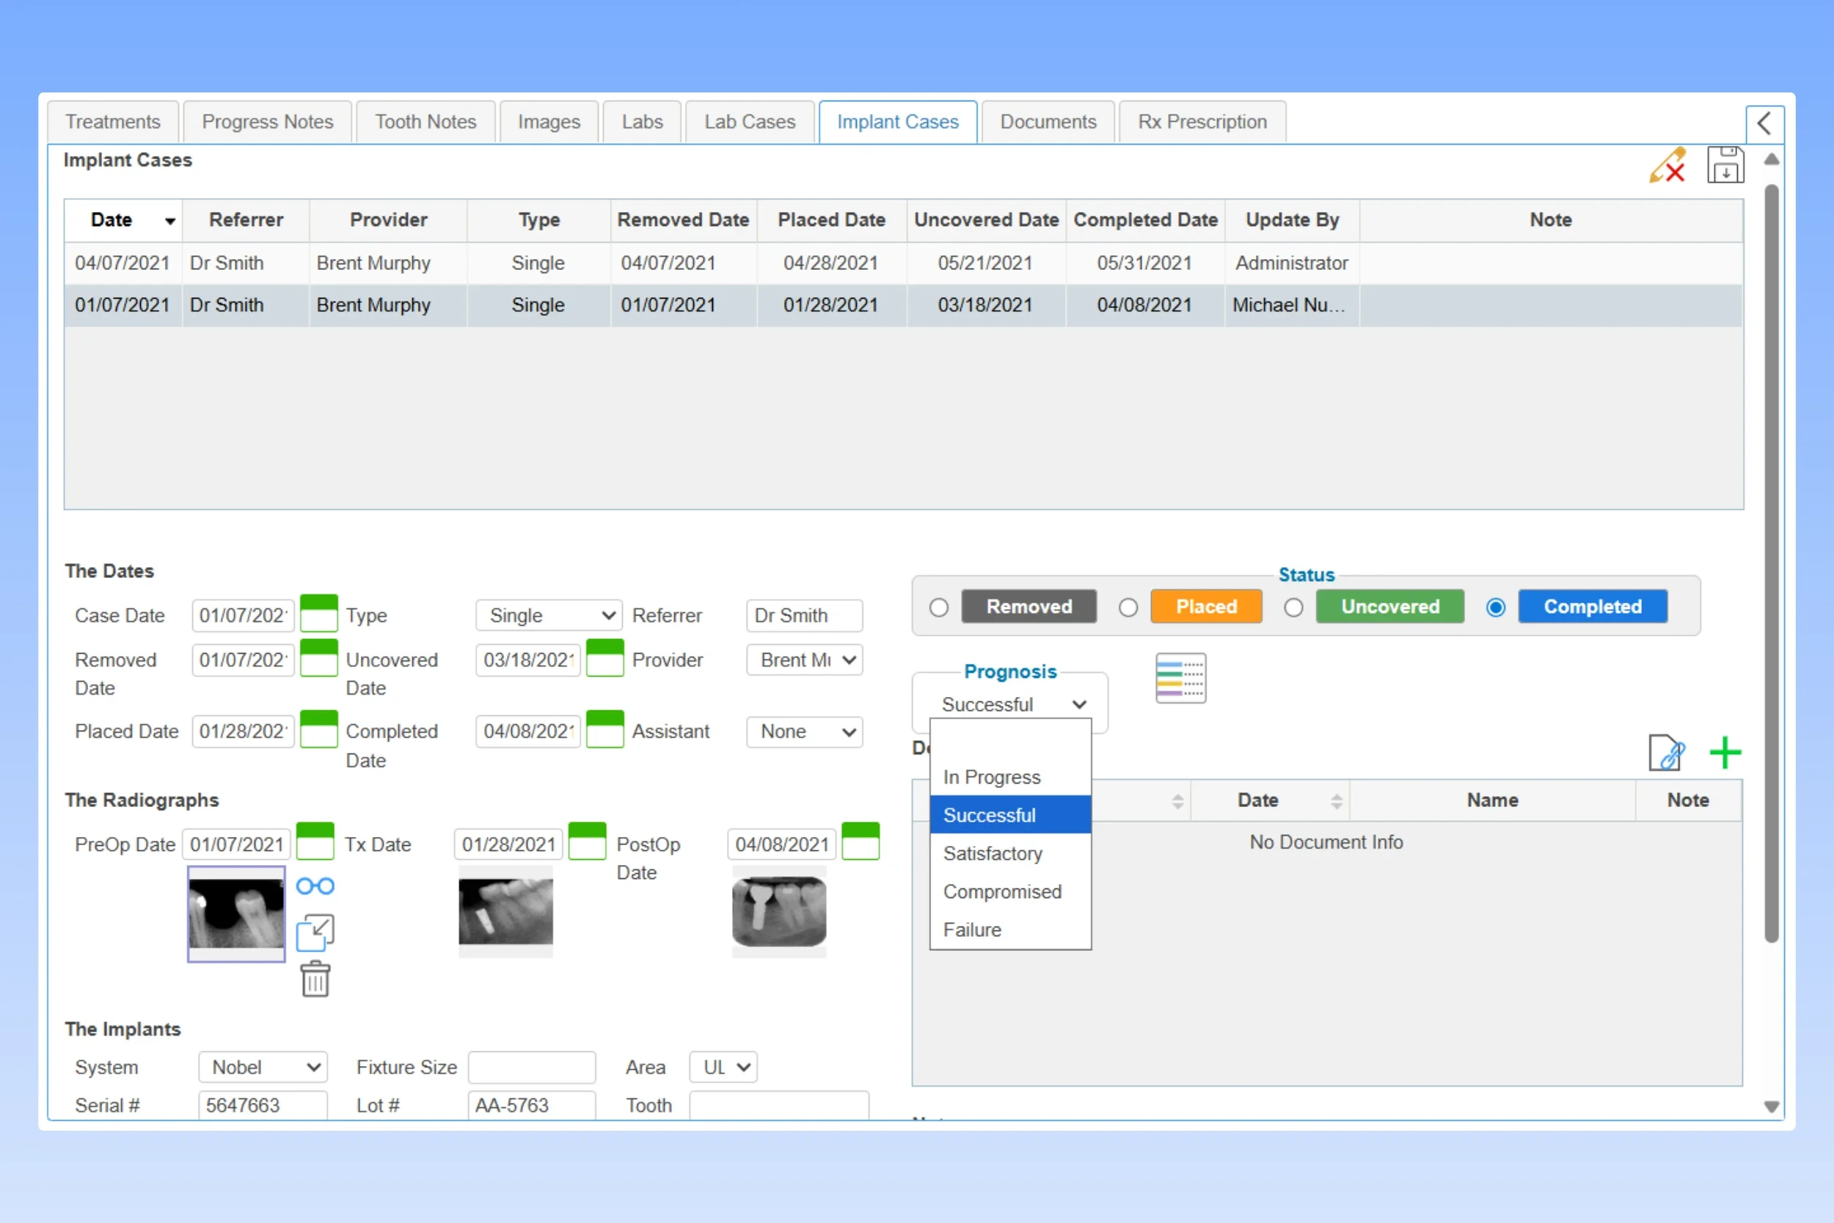Open the Rx Prescription tab
This screenshot has height=1223, width=1834.
point(1202,122)
